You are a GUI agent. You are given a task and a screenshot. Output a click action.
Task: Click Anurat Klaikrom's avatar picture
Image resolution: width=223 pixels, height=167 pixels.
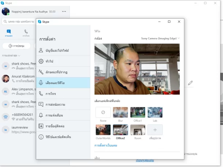pos(5,79)
